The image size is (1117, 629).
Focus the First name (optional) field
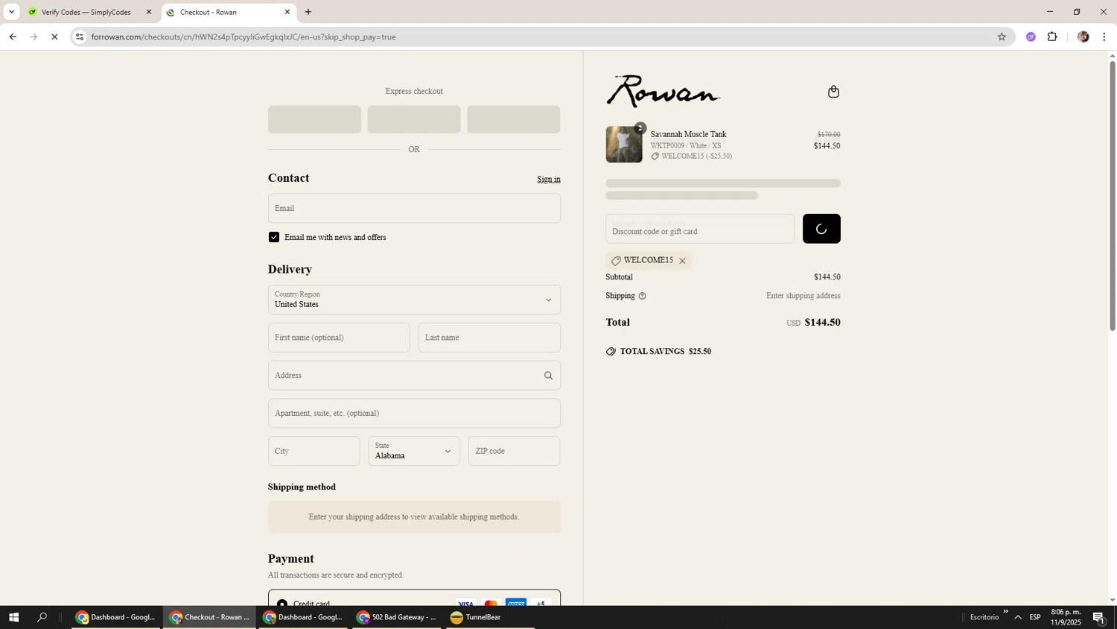[339, 338]
